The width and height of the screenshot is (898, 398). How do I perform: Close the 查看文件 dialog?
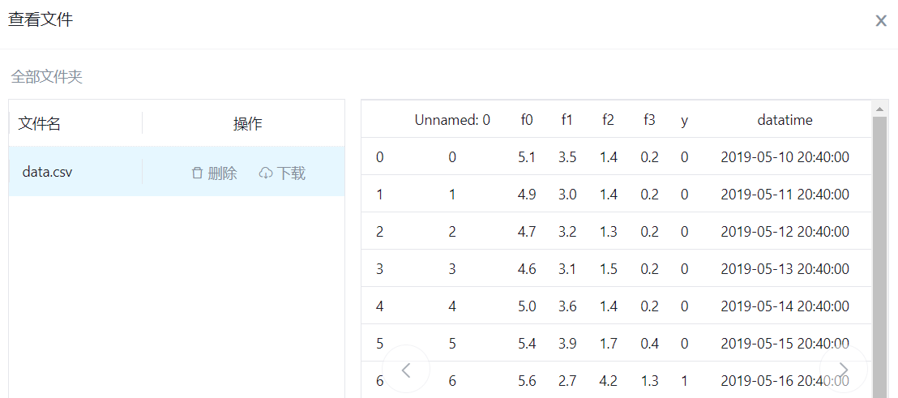point(881,21)
